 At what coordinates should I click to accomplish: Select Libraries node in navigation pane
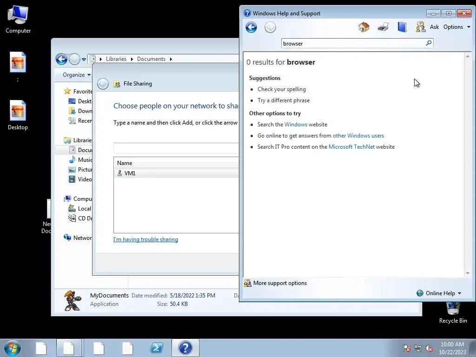[78, 140]
